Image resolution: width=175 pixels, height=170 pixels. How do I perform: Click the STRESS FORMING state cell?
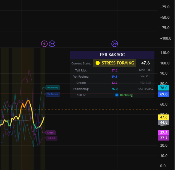coord(114,63)
